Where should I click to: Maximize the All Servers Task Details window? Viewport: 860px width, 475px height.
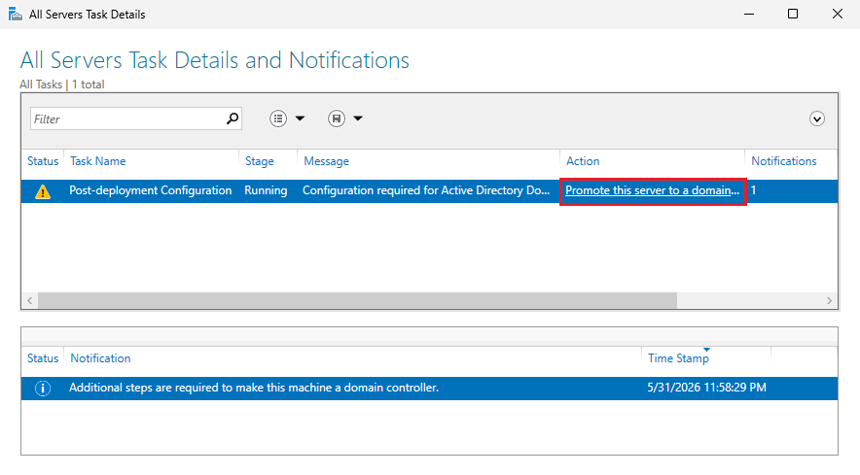coord(793,14)
